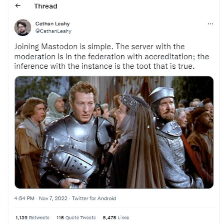Open Cethan Leahy's profile picture
The width and height of the screenshot is (224, 224).
pyautogui.click(x=23, y=27)
